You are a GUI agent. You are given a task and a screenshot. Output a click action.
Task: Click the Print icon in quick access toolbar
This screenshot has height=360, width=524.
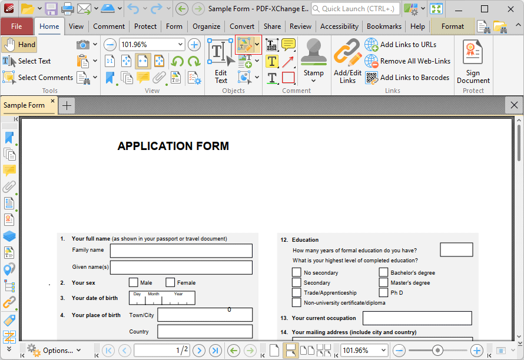(68, 9)
